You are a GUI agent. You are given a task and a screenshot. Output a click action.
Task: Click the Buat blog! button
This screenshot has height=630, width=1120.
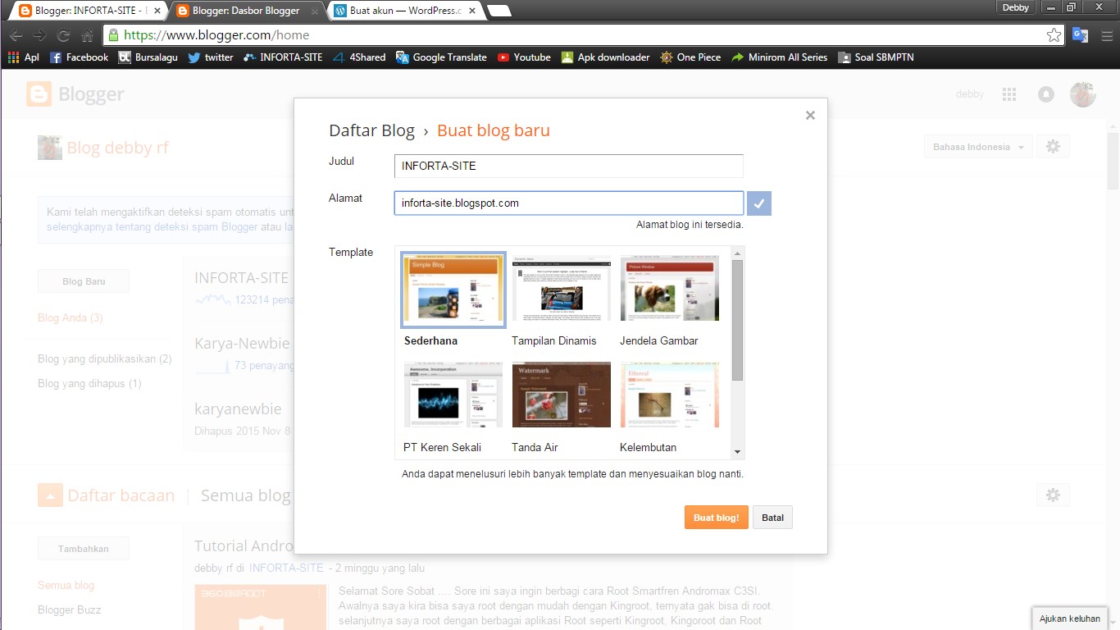(717, 518)
